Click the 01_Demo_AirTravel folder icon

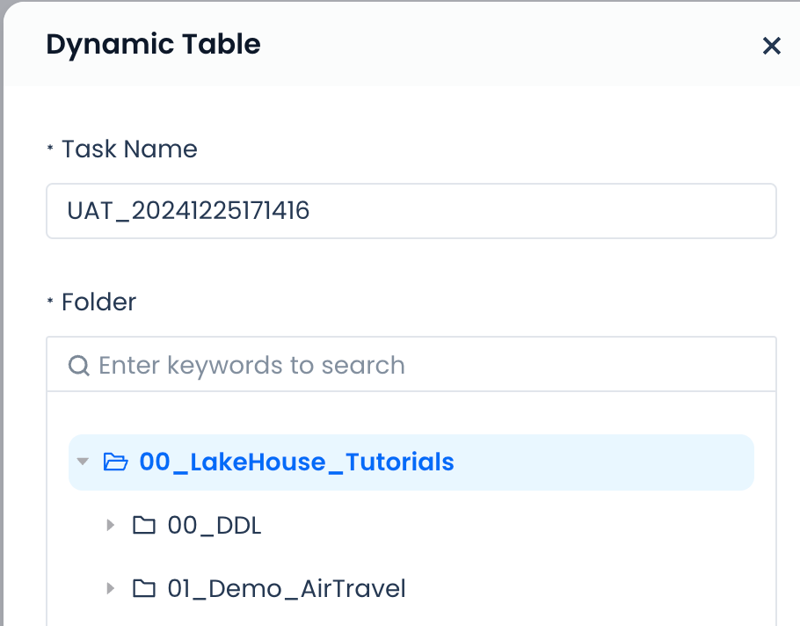(143, 588)
